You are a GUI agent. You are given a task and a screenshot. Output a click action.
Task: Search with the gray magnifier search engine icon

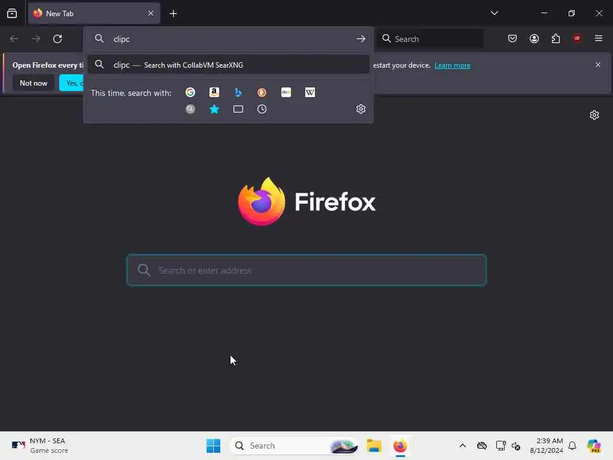(x=190, y=109)
